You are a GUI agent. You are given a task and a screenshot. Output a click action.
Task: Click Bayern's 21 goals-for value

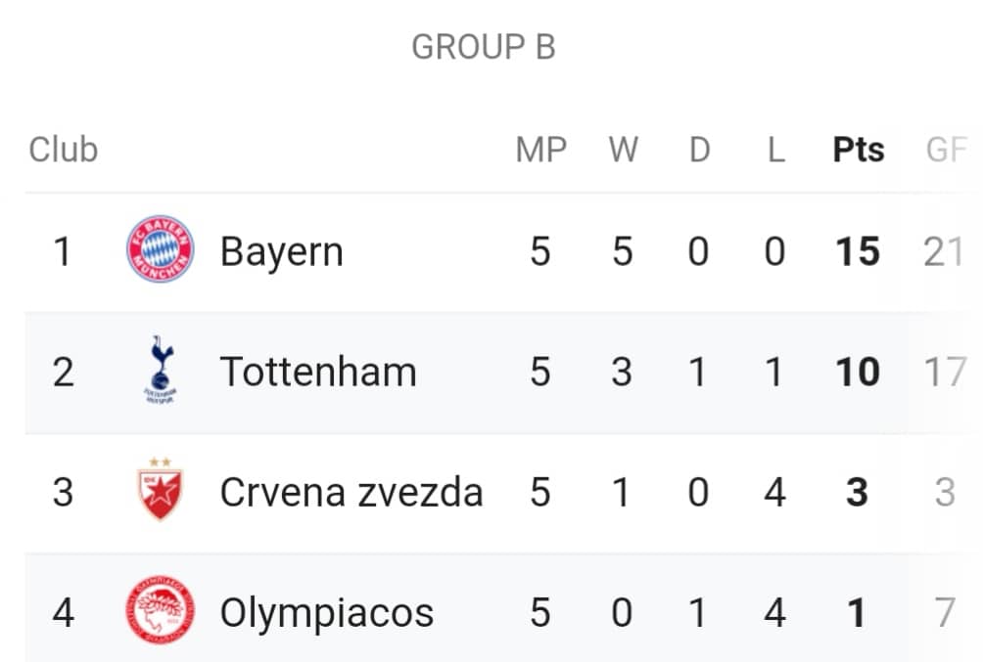click(944, 251)
